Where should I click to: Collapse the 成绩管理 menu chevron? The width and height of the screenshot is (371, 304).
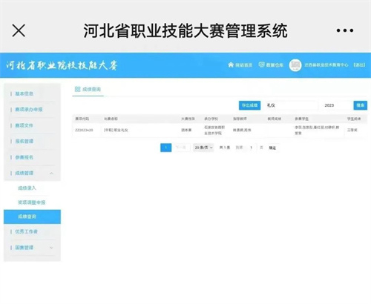tap(51, 174)
